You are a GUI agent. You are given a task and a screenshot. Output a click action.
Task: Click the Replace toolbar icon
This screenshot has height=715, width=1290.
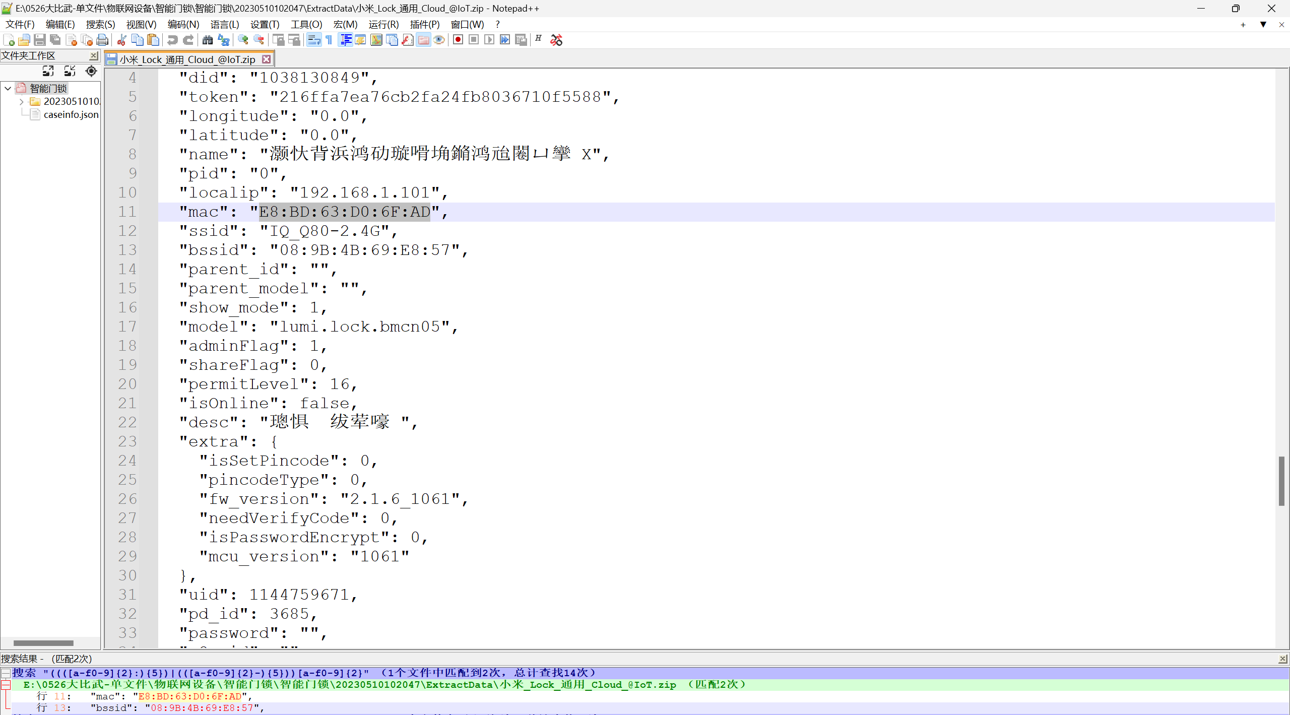click(x=223, y=40)
